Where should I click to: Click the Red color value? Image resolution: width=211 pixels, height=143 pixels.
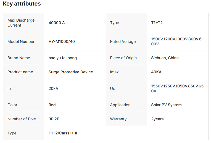(x=52, y=105)
